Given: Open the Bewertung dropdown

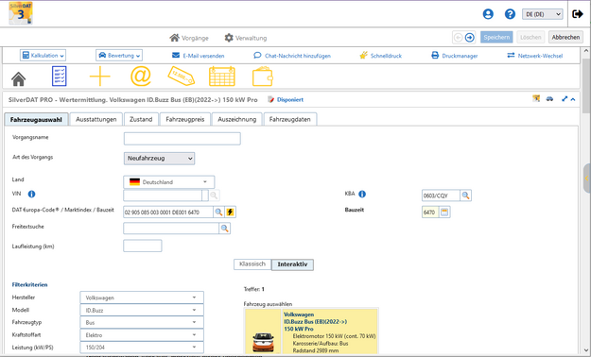Looking at the screenshot, I should click(119, 56).
